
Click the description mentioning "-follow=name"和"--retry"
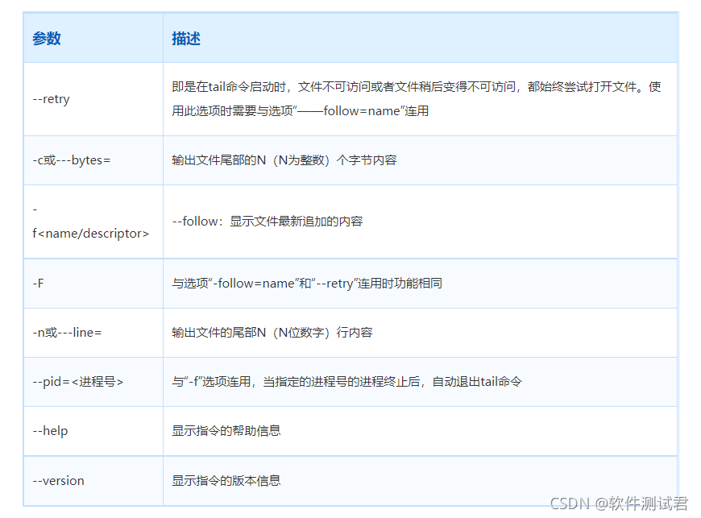[x=307, y=284]
